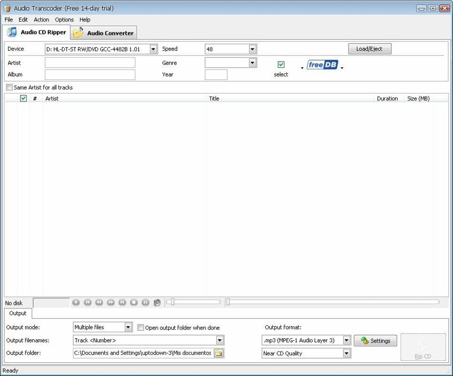Viewport: 453px width, 376px height.
Task: Click the previous track button
Action: click(87, 302)
